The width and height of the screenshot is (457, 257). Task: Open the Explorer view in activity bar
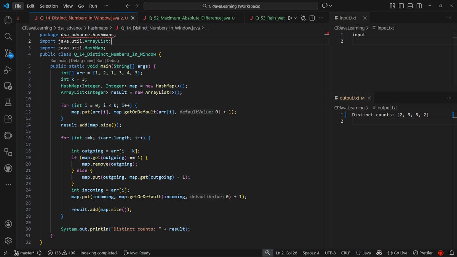(8, 20)
